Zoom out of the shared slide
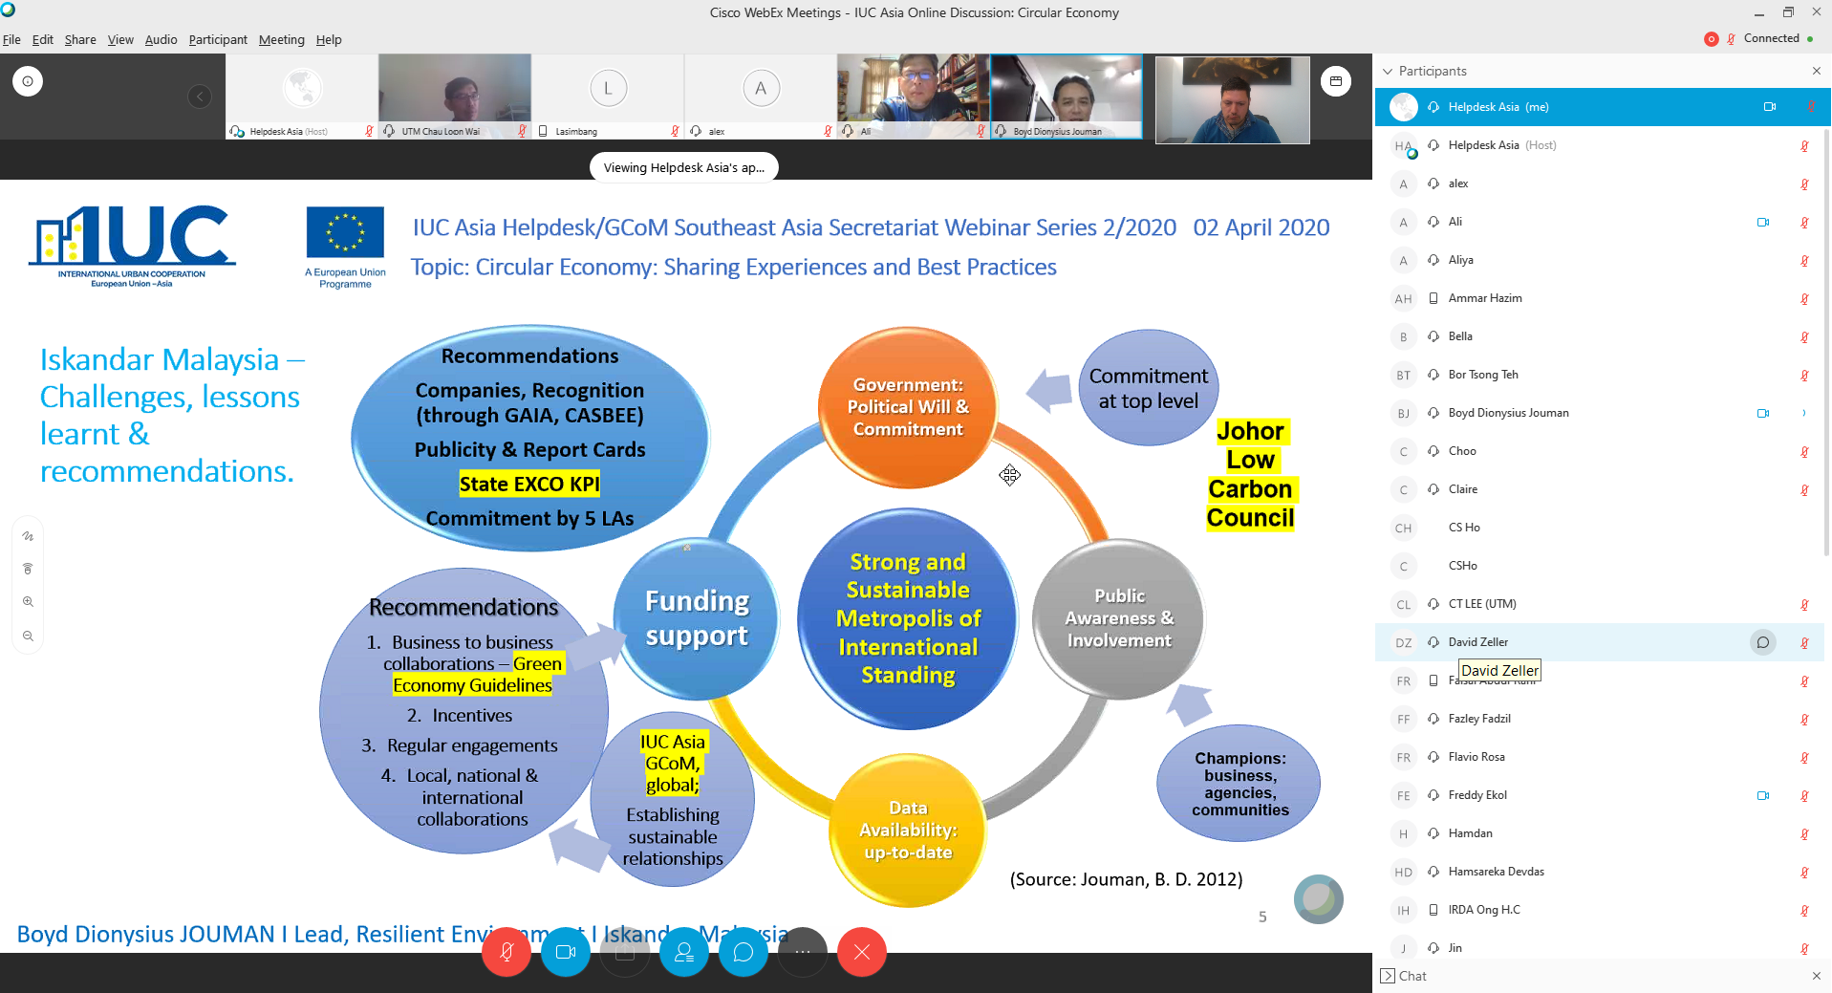 tap(28, 637)
